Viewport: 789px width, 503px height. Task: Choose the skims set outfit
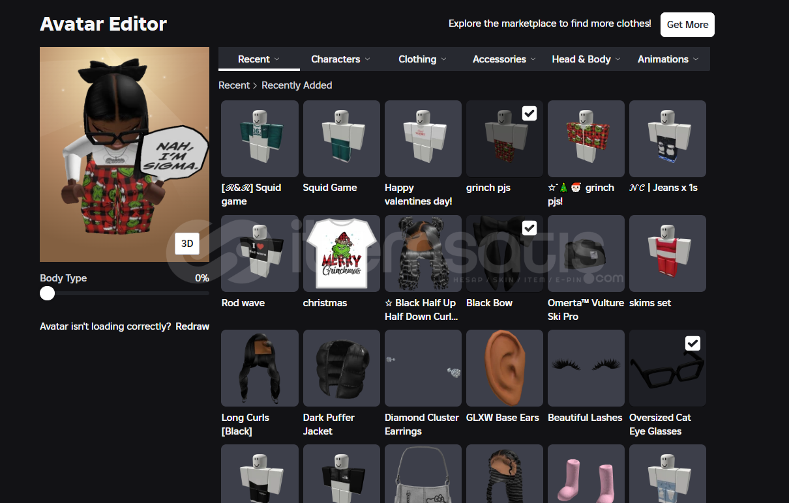pyautogui.click(x=668, y=253)
